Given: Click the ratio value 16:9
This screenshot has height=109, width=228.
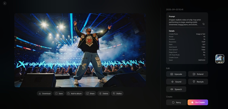Looking at the screenshot, I should coord(204,45).
